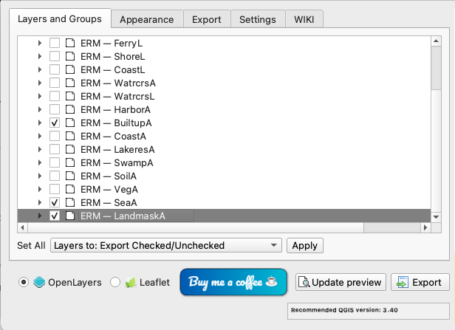Click the Buy me a coffee banner
Viewport: 455px width, 330px height.
point(233,282)
